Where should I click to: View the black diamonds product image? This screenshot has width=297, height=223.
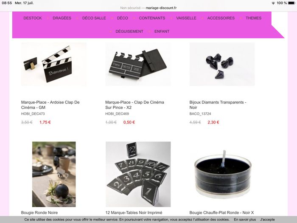222,64
